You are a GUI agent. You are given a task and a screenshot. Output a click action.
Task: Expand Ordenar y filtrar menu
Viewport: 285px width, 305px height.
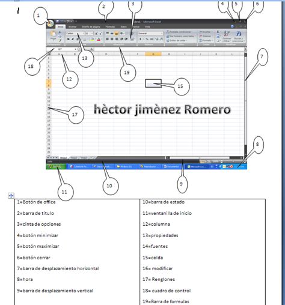click(227, 37)
